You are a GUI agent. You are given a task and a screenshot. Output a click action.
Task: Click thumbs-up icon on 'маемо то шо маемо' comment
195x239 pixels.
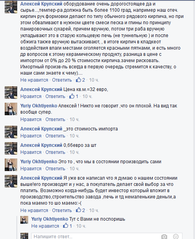coord(79,210)
